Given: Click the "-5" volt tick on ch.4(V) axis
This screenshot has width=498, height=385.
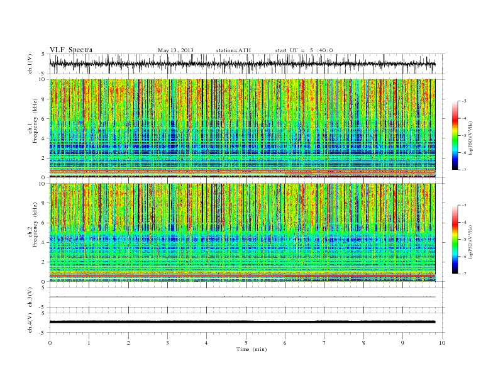Looking at the screenshot, I should click(43, 333).
